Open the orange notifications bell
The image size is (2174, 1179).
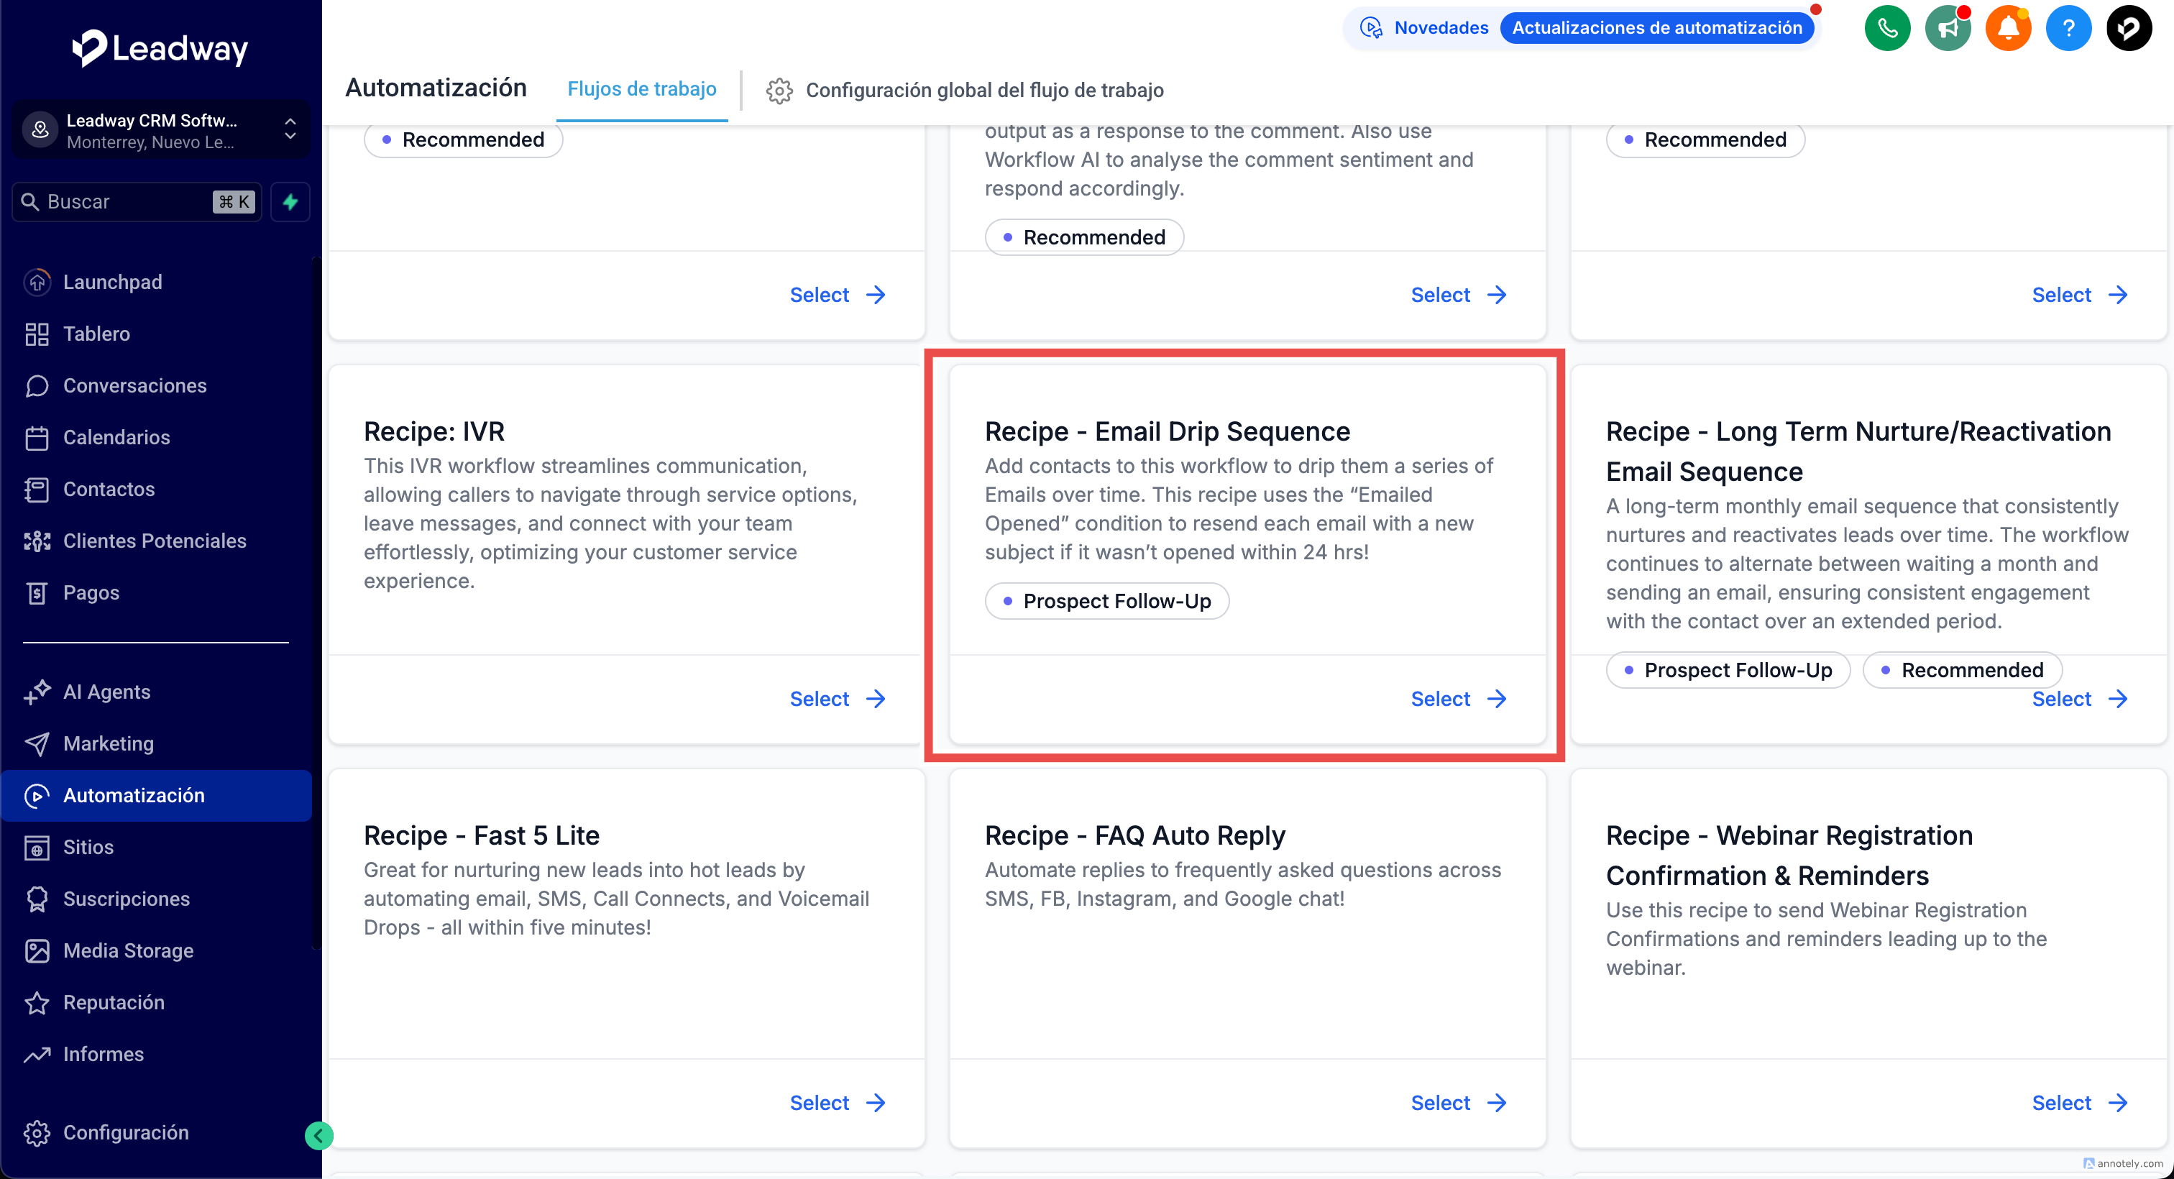pos(2008,28)
